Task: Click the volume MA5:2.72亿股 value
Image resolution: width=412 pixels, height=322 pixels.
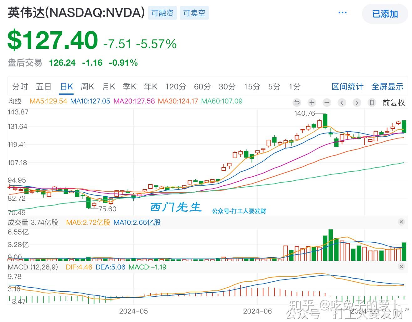Action: 88,222
